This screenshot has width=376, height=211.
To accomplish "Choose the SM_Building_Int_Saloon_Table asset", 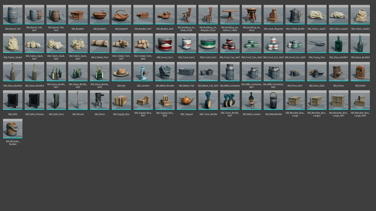I will point(230,15).
